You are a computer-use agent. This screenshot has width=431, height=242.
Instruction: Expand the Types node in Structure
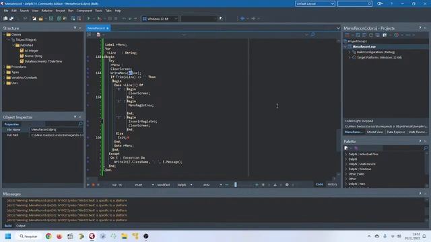pos(5,72)
